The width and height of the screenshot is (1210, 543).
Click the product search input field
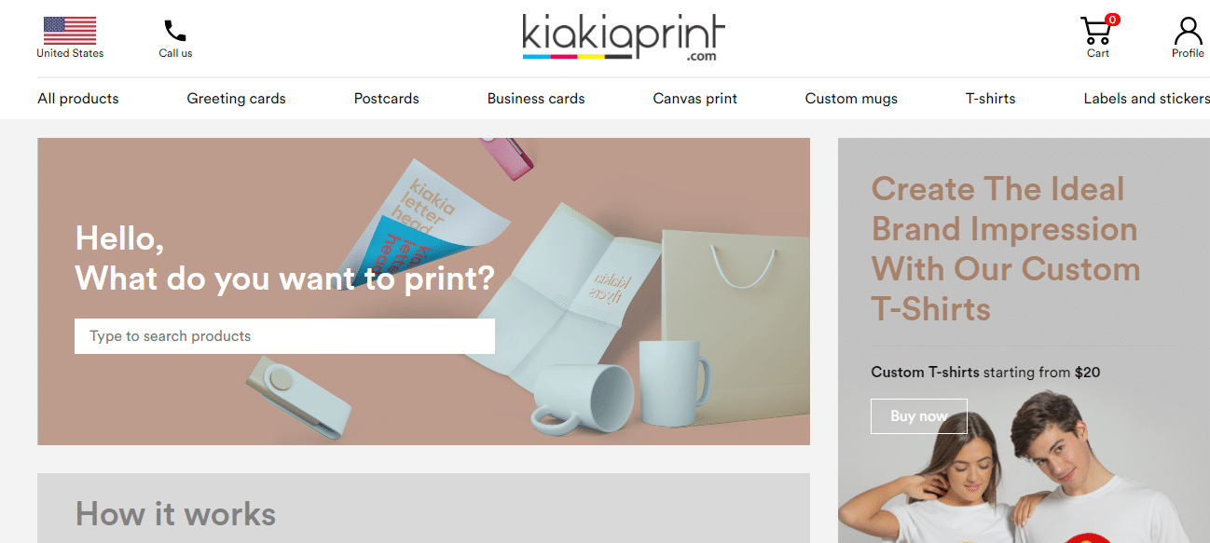[284, 336]
